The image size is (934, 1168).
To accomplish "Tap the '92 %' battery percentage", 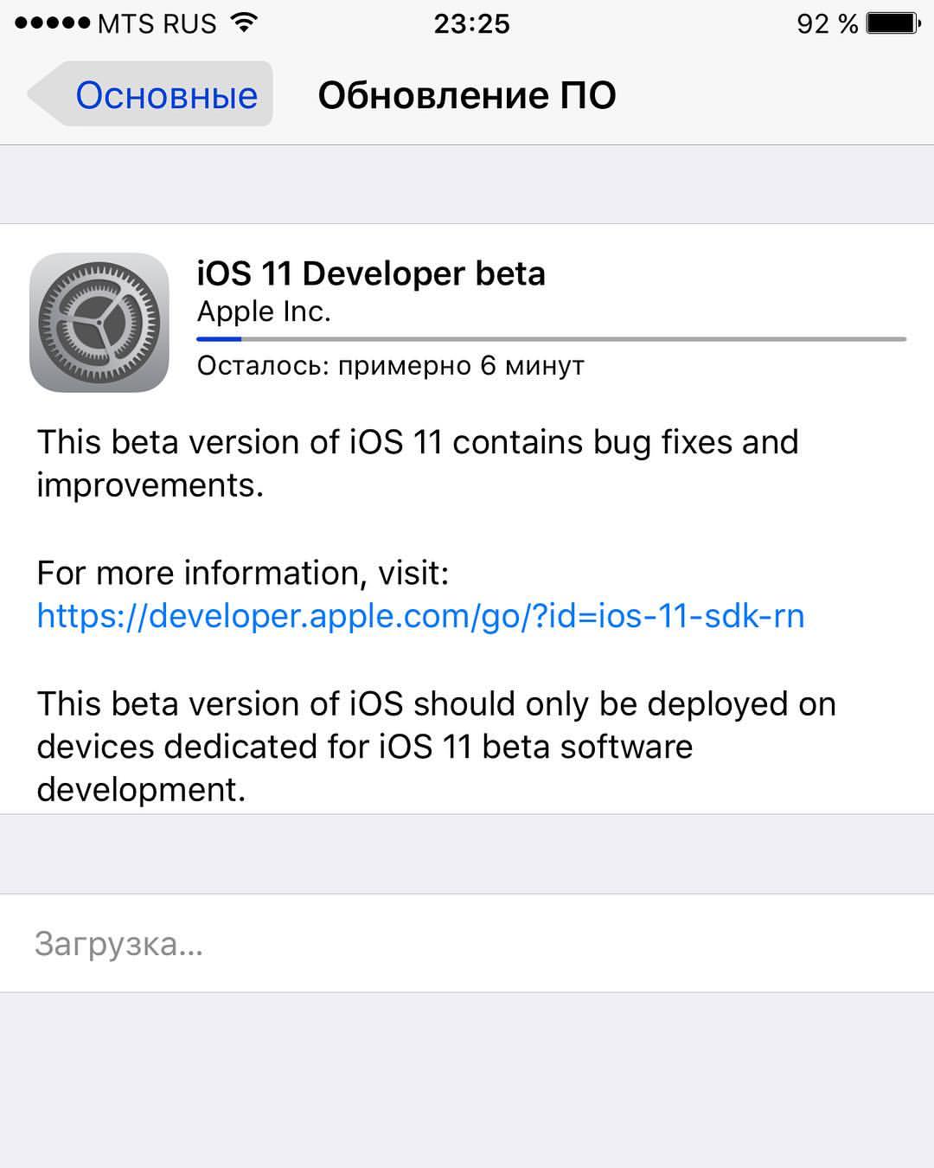I will pyautogui.click(x=827, y=24).
